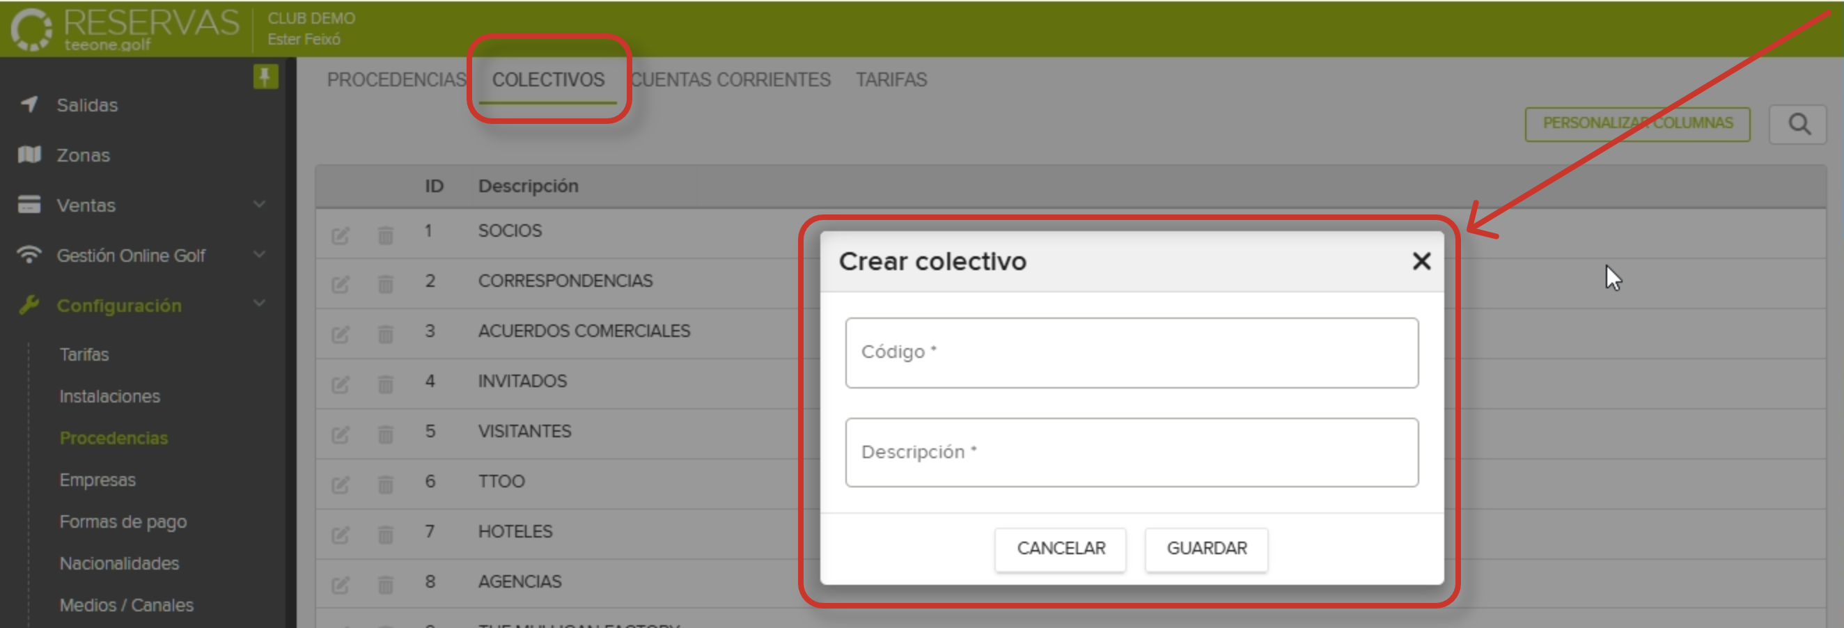Open Salidas in the sidebar
Image resolution: width=1844 pixels, height=628 pixels.
[87, 105]
